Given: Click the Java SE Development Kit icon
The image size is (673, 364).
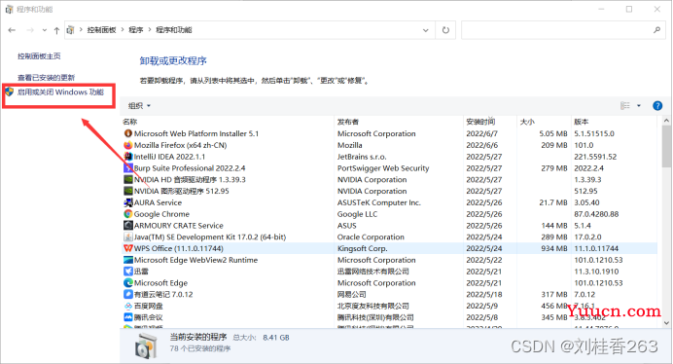Looking at the screenshot, I should click(x=128, y=237).
